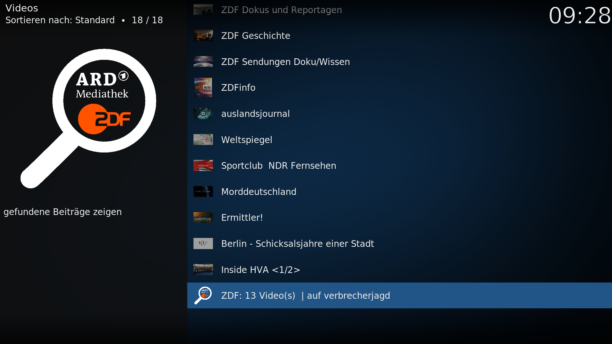Click the large ARD Mediathek ZDF magnifier artwork

(88, 118)
